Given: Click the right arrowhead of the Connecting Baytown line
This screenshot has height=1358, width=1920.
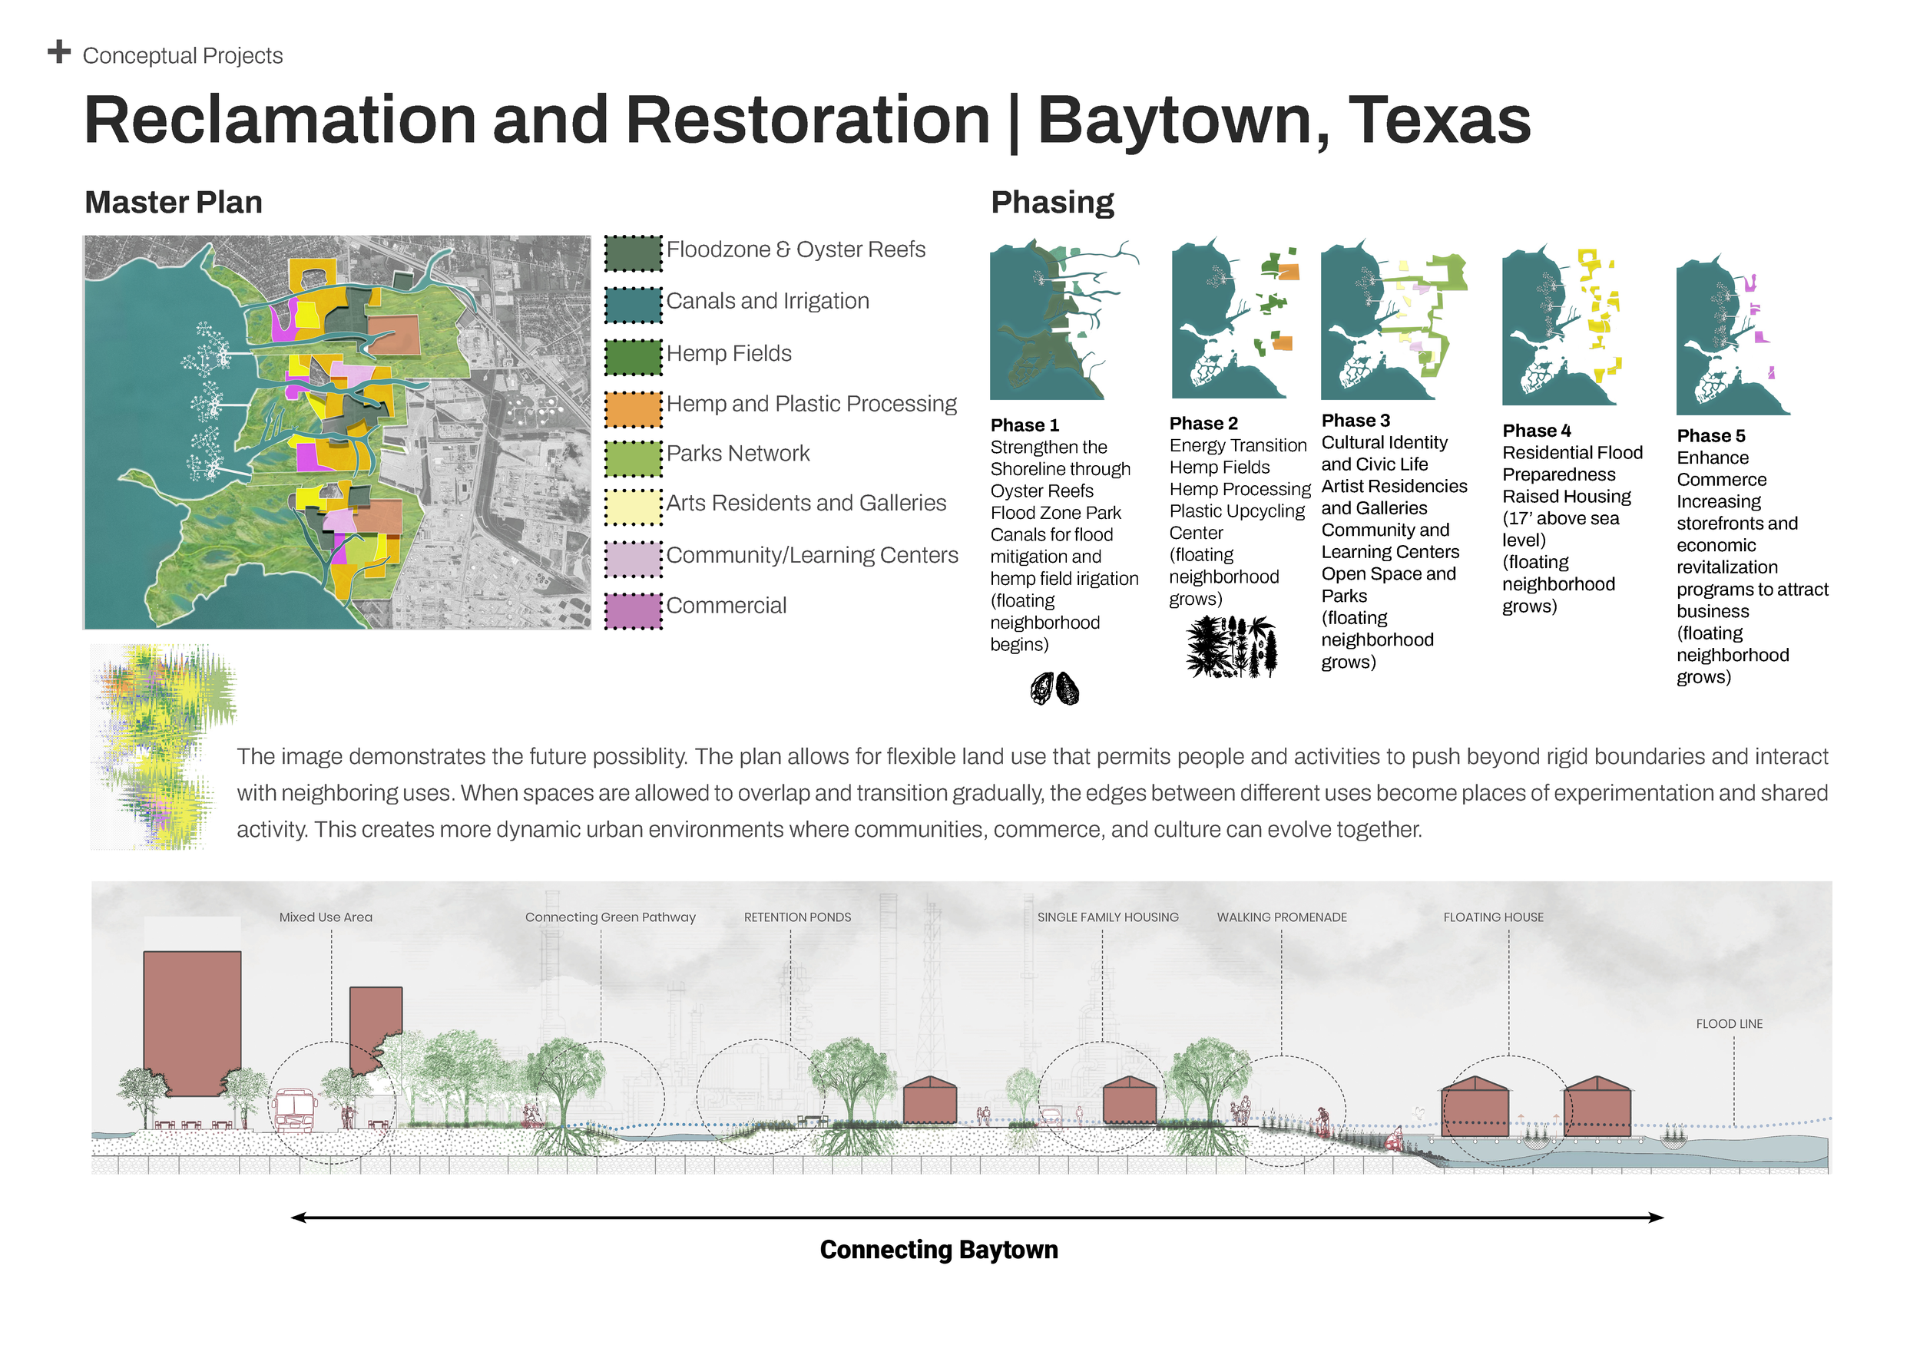Looking at the screenshot, I should coord(1656,1218).
